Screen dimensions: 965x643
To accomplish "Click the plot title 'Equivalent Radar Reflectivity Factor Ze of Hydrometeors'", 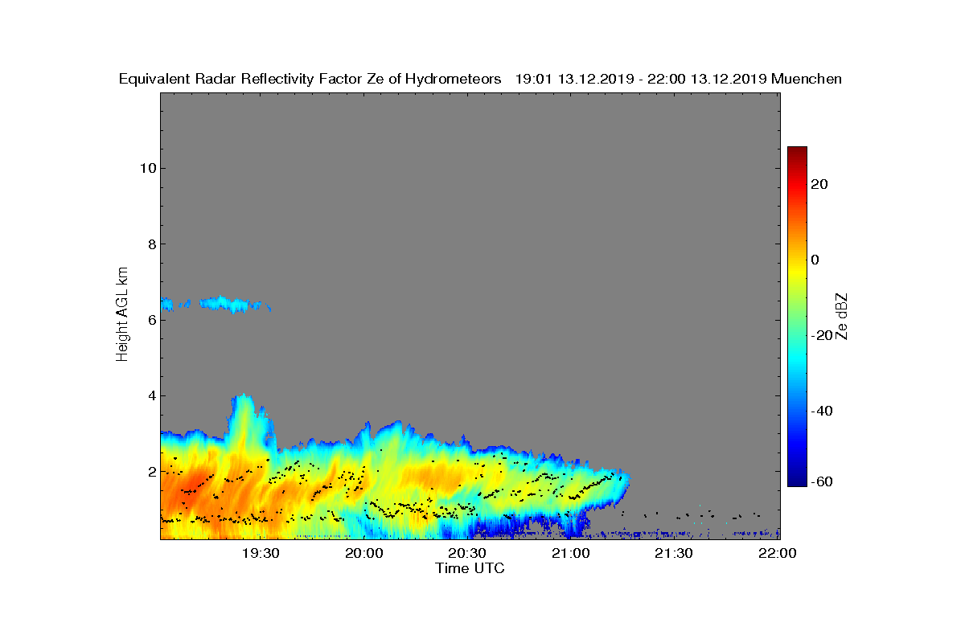I will [x=310, y=79].
